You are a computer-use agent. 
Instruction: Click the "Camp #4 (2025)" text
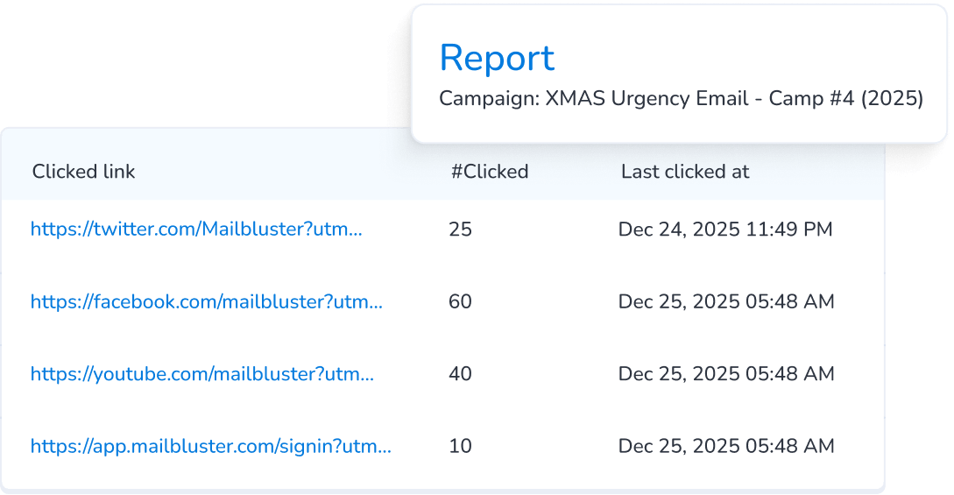845,98
